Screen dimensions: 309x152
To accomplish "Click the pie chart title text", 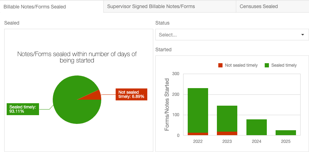I will (x=77, y=57).
